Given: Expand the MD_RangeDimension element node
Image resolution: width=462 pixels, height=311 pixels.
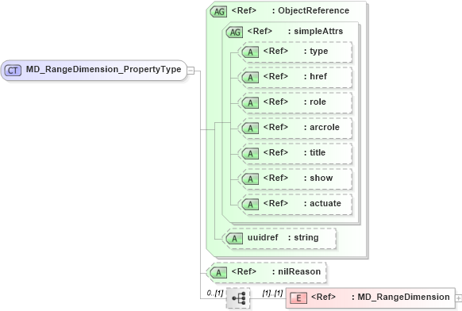Looking at the screenshot, I should point(459,298).
